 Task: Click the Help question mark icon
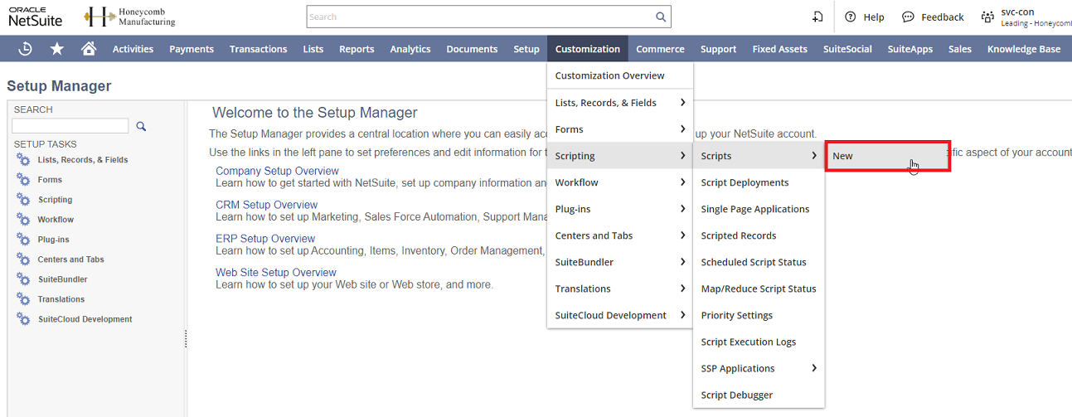850,17
